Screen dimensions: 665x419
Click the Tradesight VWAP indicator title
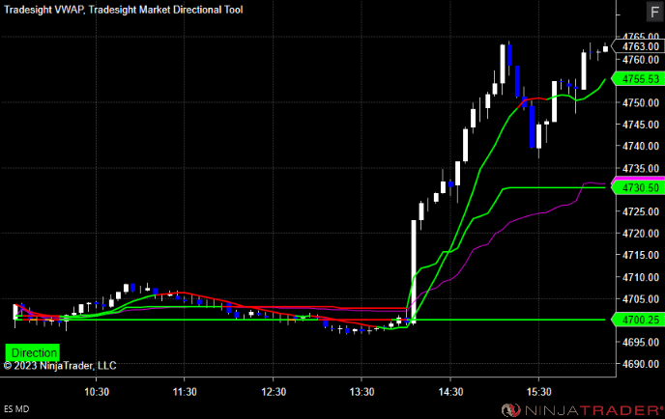click(44, 10)
